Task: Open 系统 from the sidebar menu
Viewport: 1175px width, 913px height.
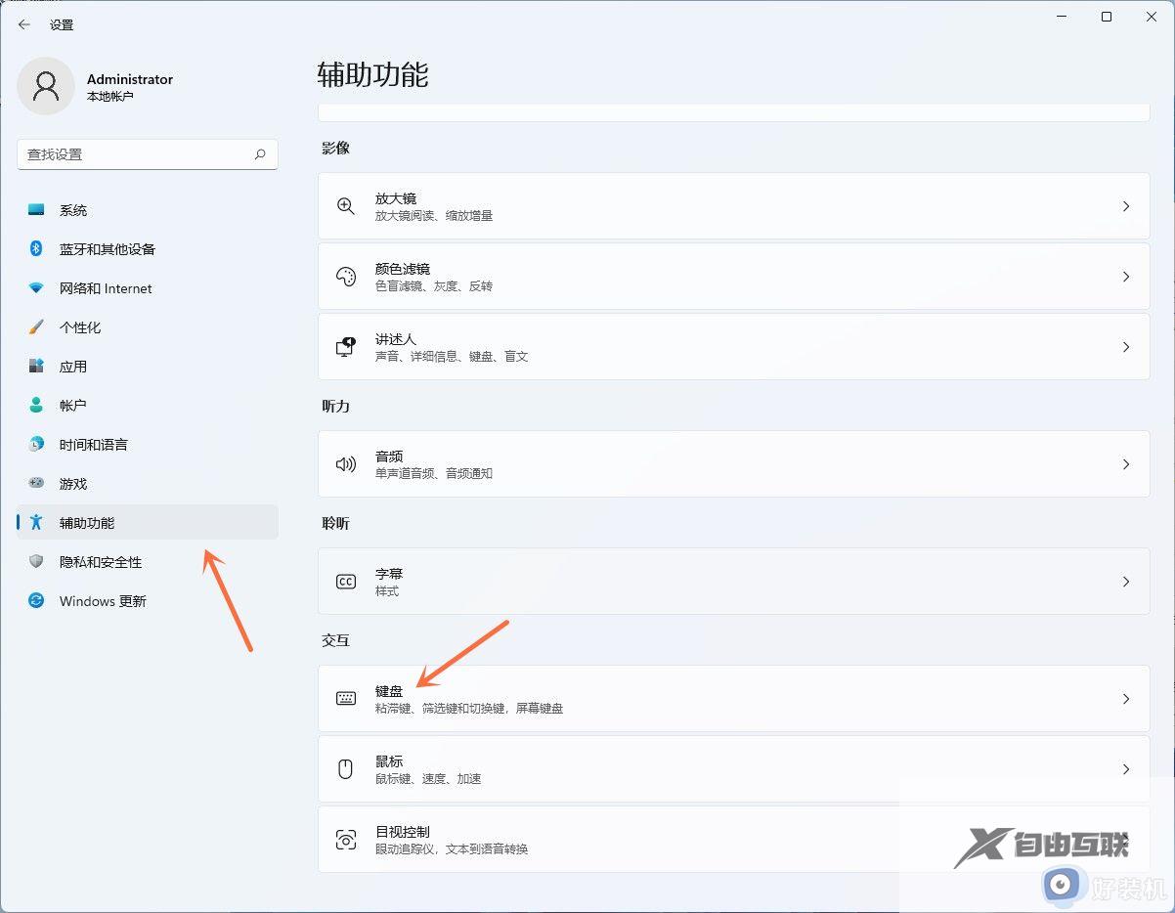Action: 73,209
